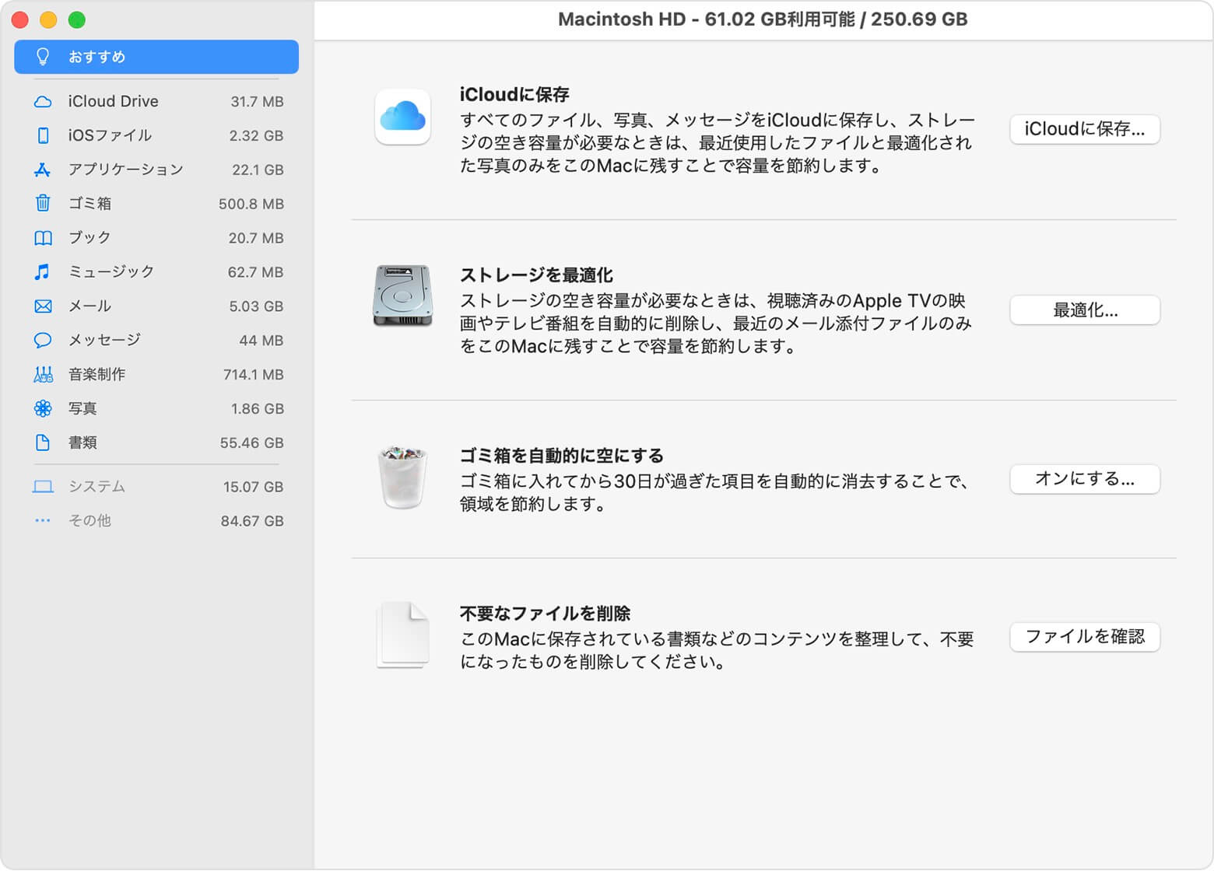The width and height of the screenshot is (1214, 871).
Task: Click the ミュージック music-note icon
Action: tap(42, 271)
